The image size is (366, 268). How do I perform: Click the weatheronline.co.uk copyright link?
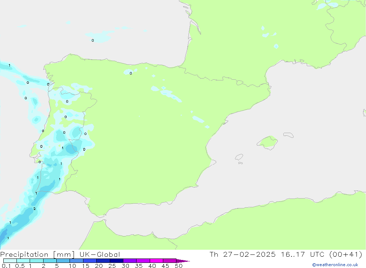[x=335, y=265]
